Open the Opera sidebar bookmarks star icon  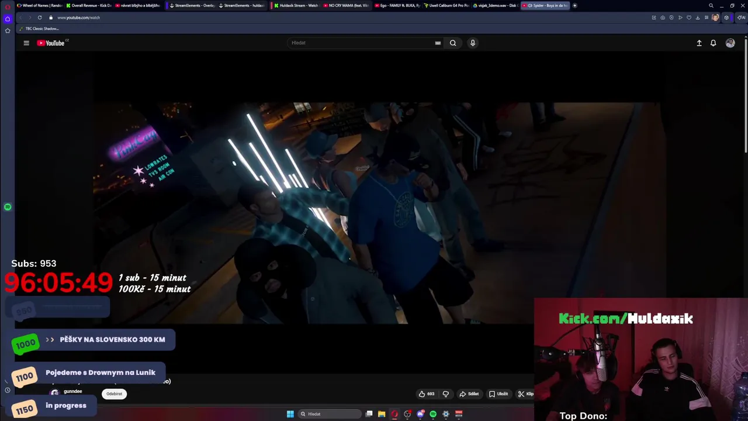coord(8,30)
